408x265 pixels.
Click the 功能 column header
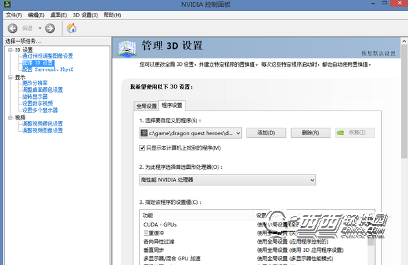[196, 216]
